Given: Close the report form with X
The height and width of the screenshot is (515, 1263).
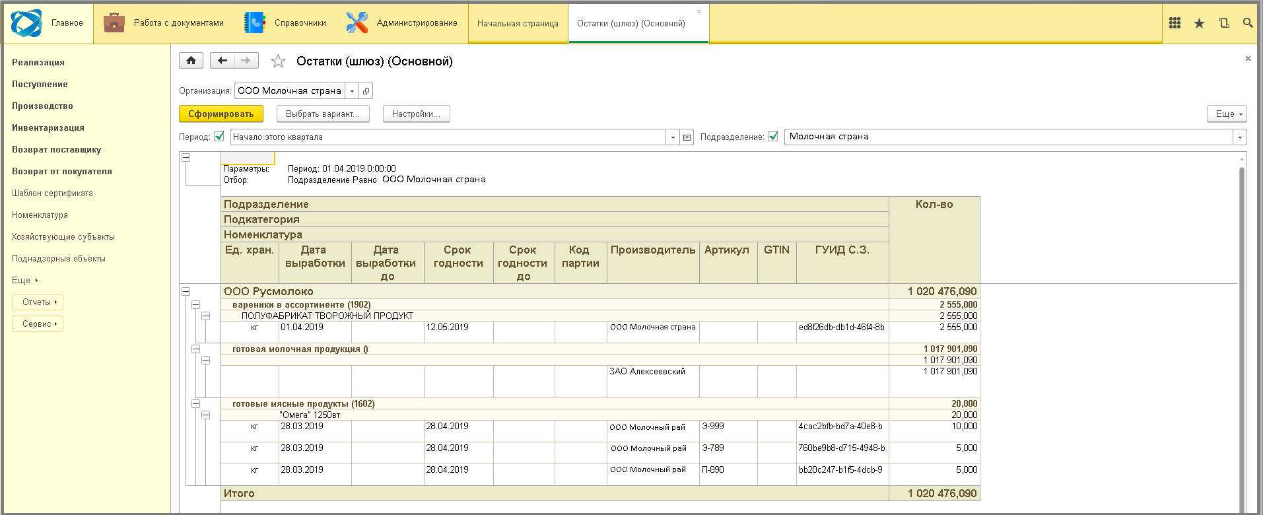Looking at the screenshot, I should point(1248,59).
